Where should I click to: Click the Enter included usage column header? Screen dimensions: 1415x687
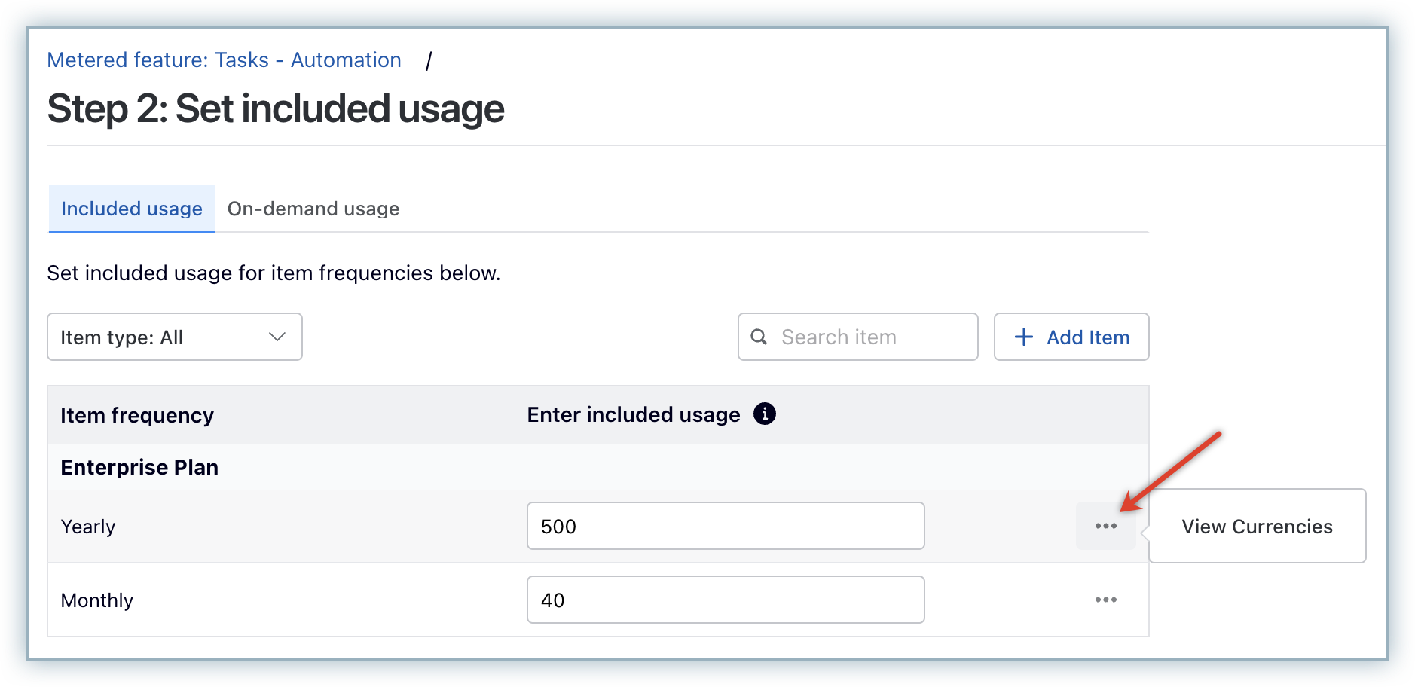coord(633,415)
